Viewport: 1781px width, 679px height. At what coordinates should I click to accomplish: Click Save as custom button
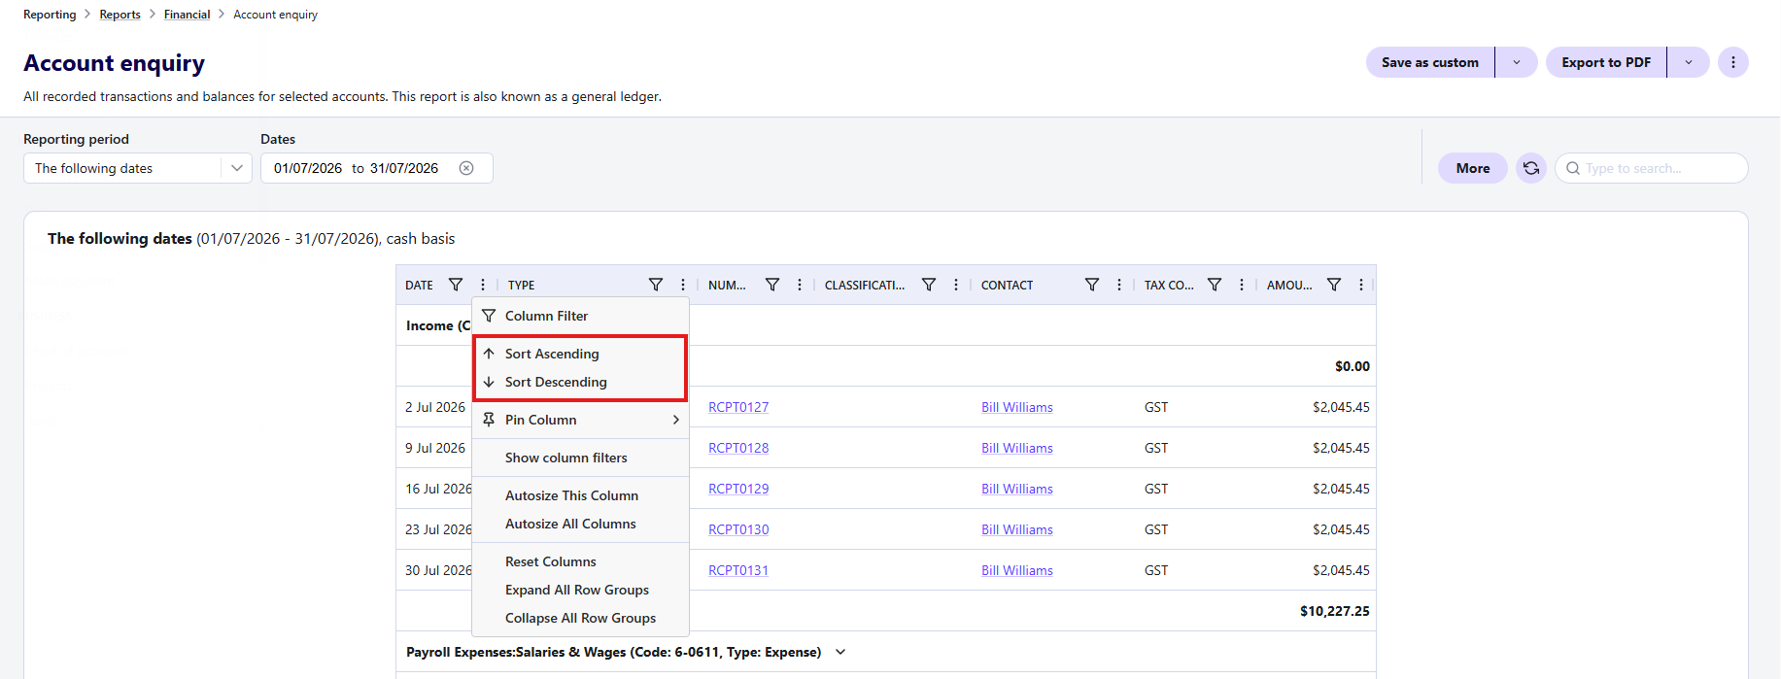pyautogui.click(x=1430, y=62)
